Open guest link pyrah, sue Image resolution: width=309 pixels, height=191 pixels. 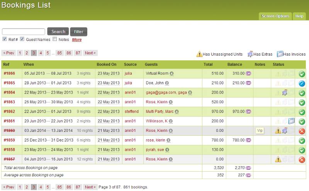(x=155, y=150)
